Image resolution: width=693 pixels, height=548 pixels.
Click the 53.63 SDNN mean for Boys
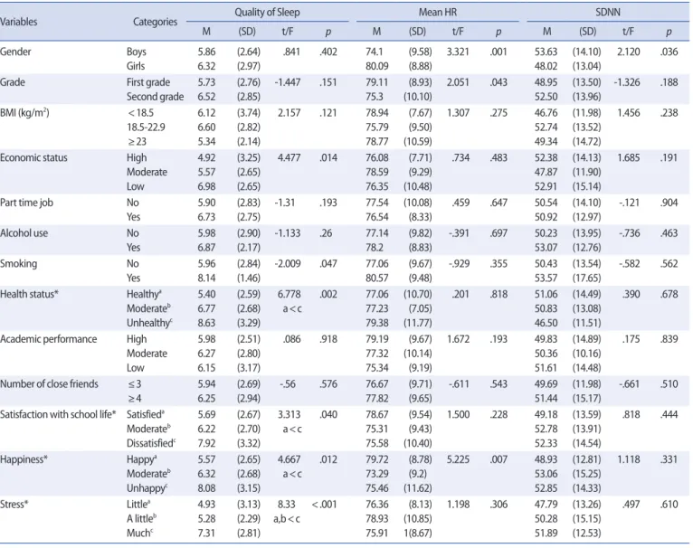(x=546, y=52)
